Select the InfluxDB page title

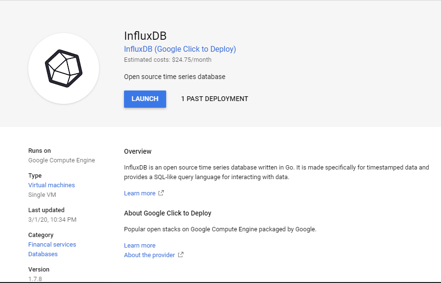pyautogui.click(x=146, y=36)
